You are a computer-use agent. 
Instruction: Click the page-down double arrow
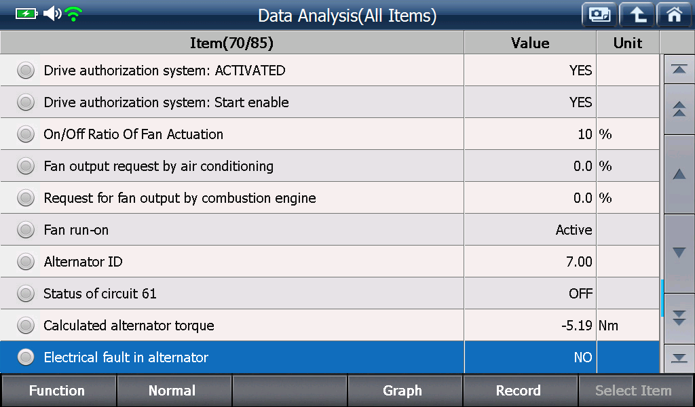(679, 318)
